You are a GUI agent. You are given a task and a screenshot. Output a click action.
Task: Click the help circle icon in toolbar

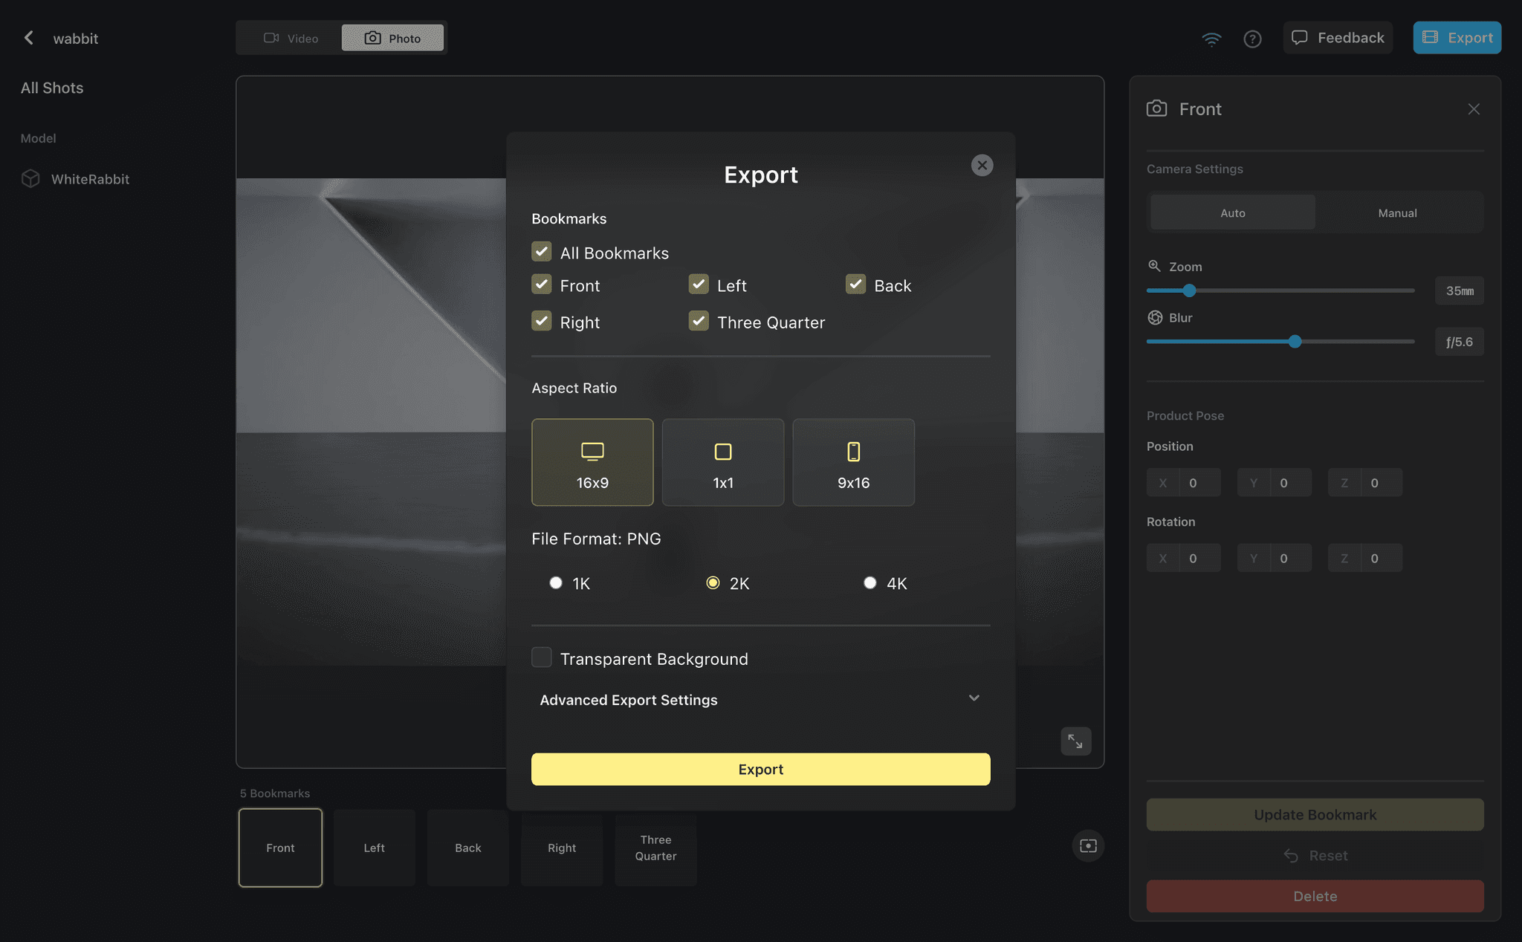click(x=1252, y=38)
